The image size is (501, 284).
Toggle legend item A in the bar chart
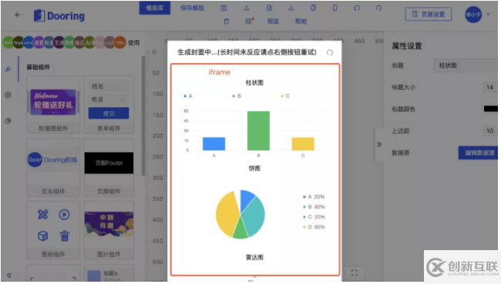pos(188,95)
